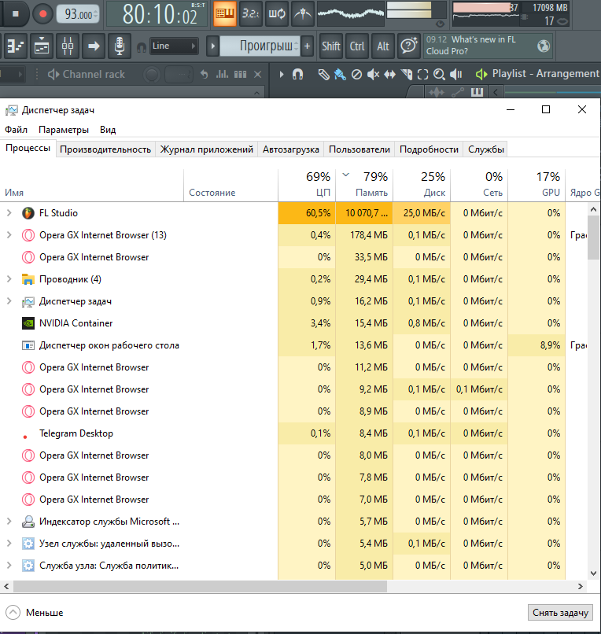
Task: Click the Channel rack speaker icon
Action: pos(53,75)
